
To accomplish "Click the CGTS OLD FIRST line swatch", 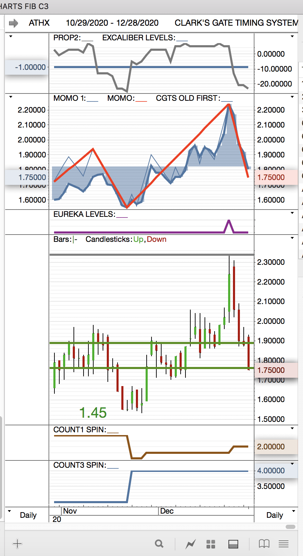I will click(x=227, y=101).
